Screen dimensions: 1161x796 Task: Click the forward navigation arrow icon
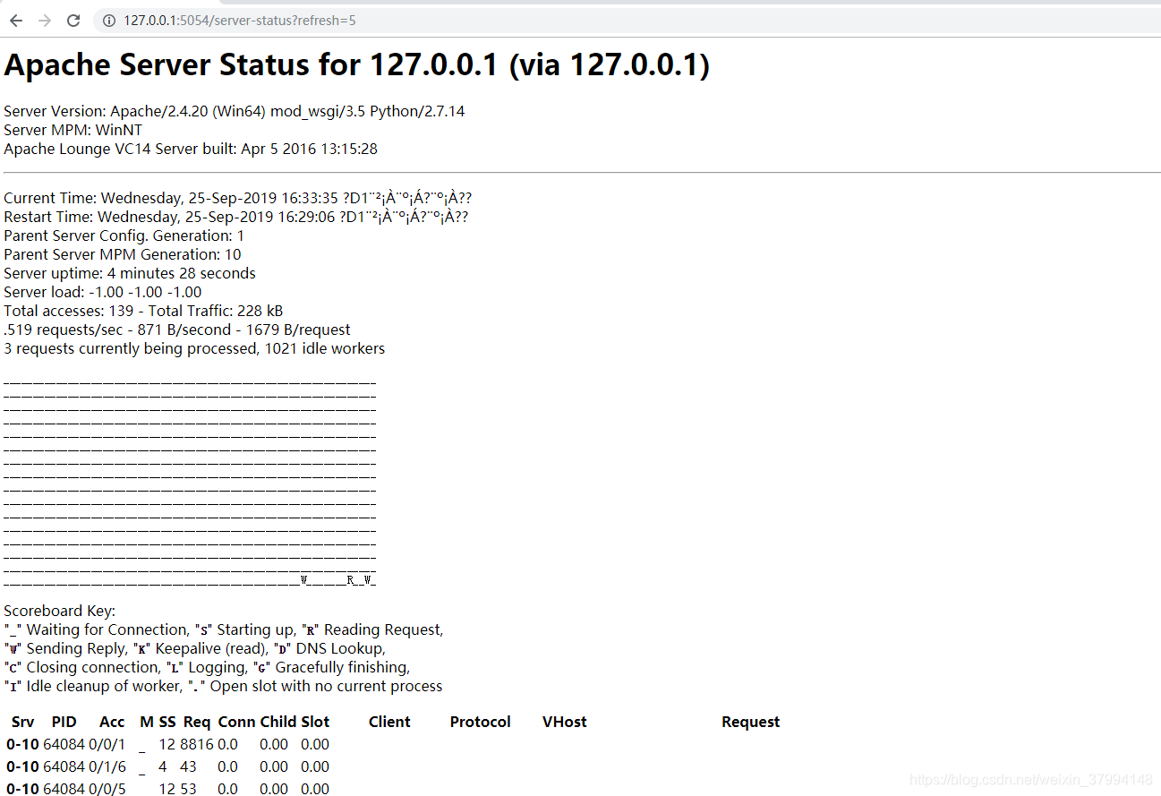[44, 20]
